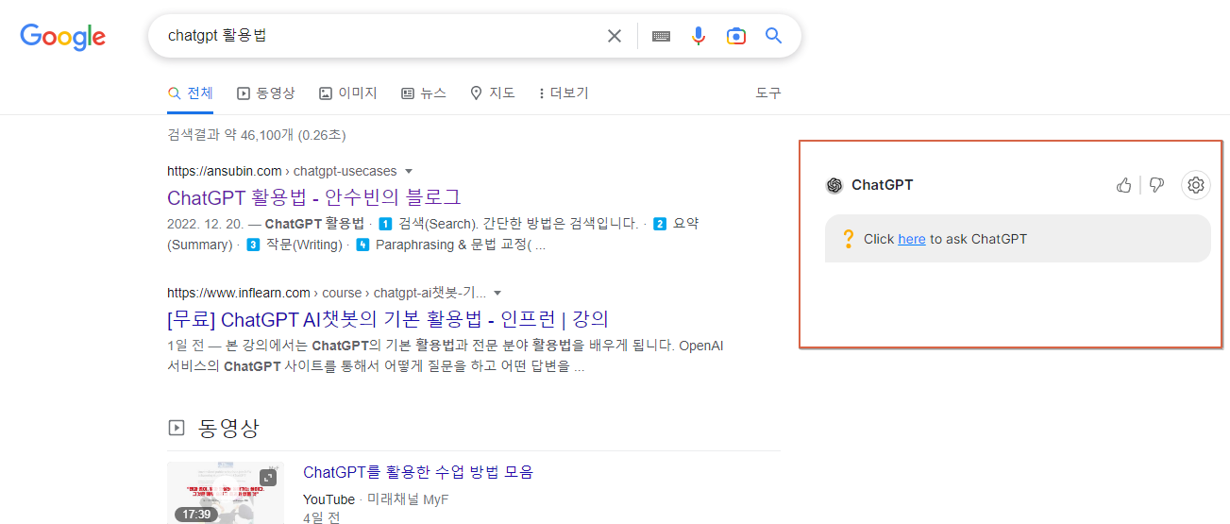
Task: Switch to the 동영상 tab
Action: coord(266,93)
